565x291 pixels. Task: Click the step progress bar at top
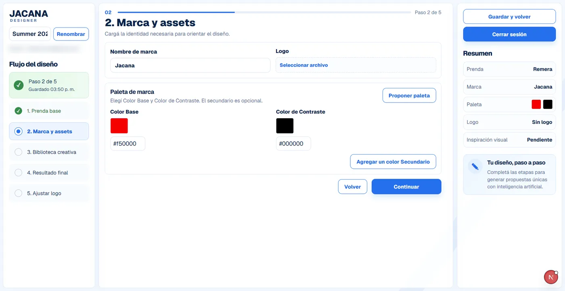pos(264,12)
